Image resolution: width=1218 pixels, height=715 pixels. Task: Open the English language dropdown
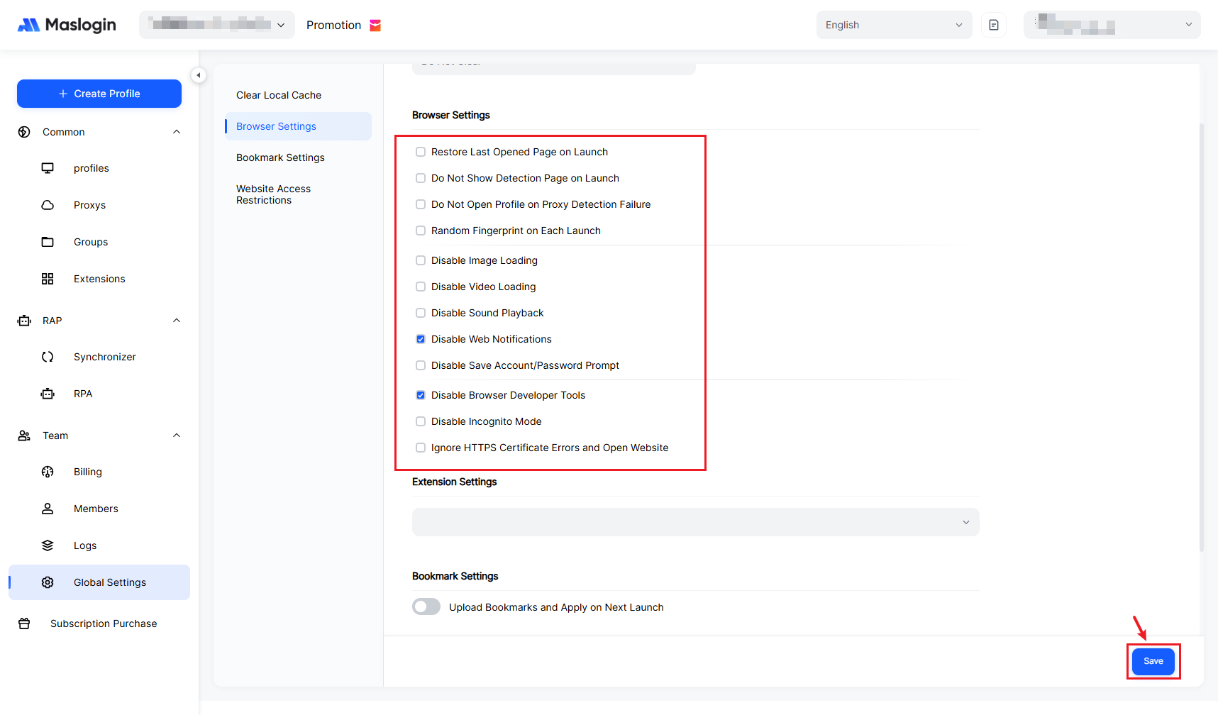[894, 25]
